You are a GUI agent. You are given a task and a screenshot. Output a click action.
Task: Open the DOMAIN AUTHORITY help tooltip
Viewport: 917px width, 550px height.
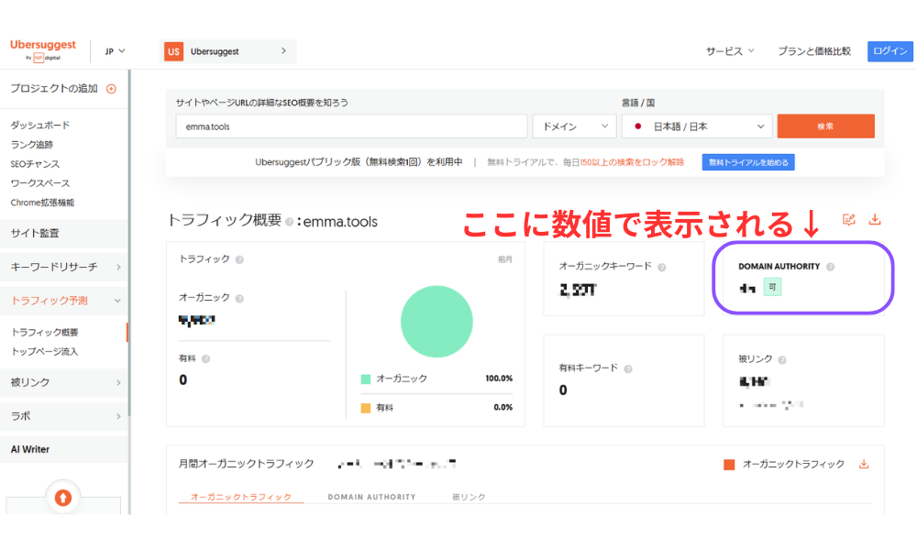pyautogui.click(x=831, y=266)
